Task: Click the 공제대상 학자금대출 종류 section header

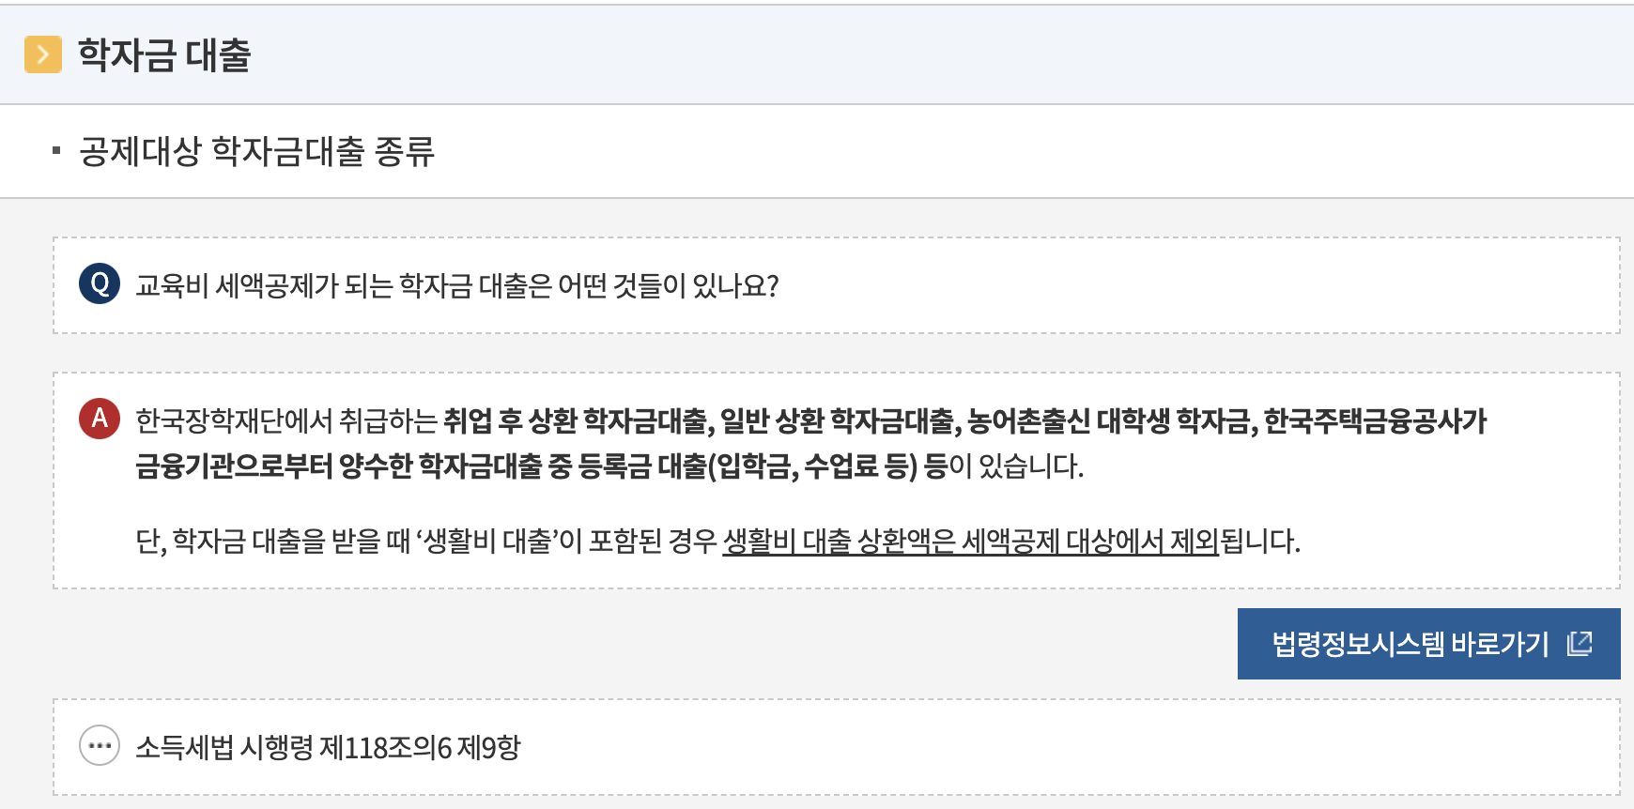Action: pyautogui.click(x=260, y=147)
